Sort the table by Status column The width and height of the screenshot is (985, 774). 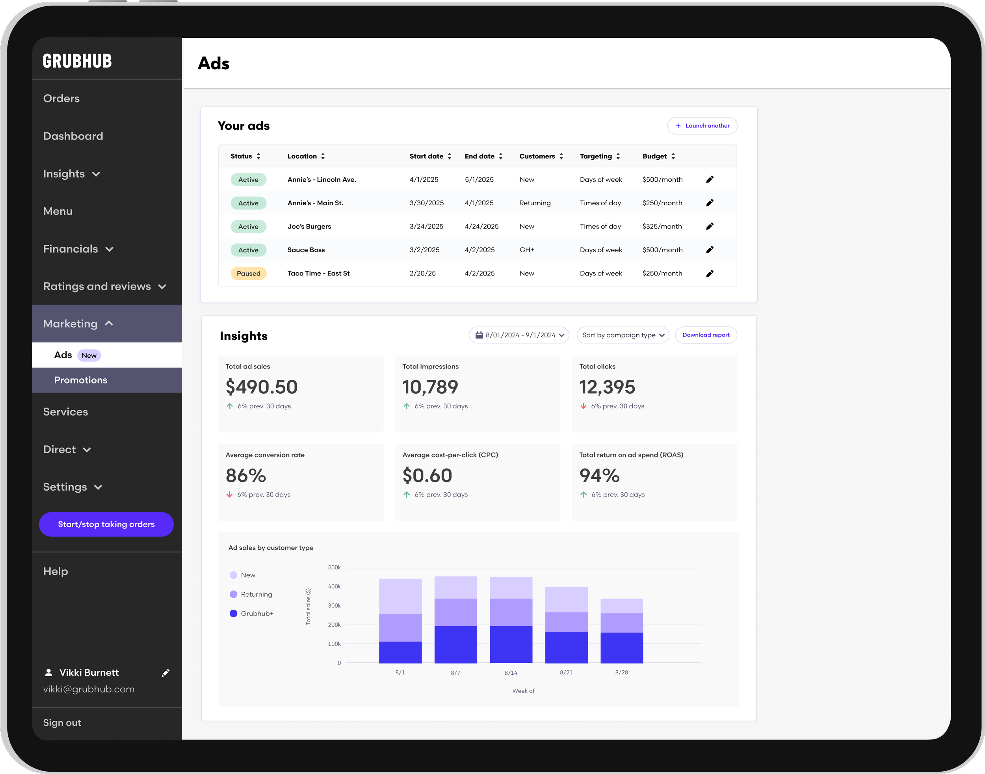coord(258,156)
